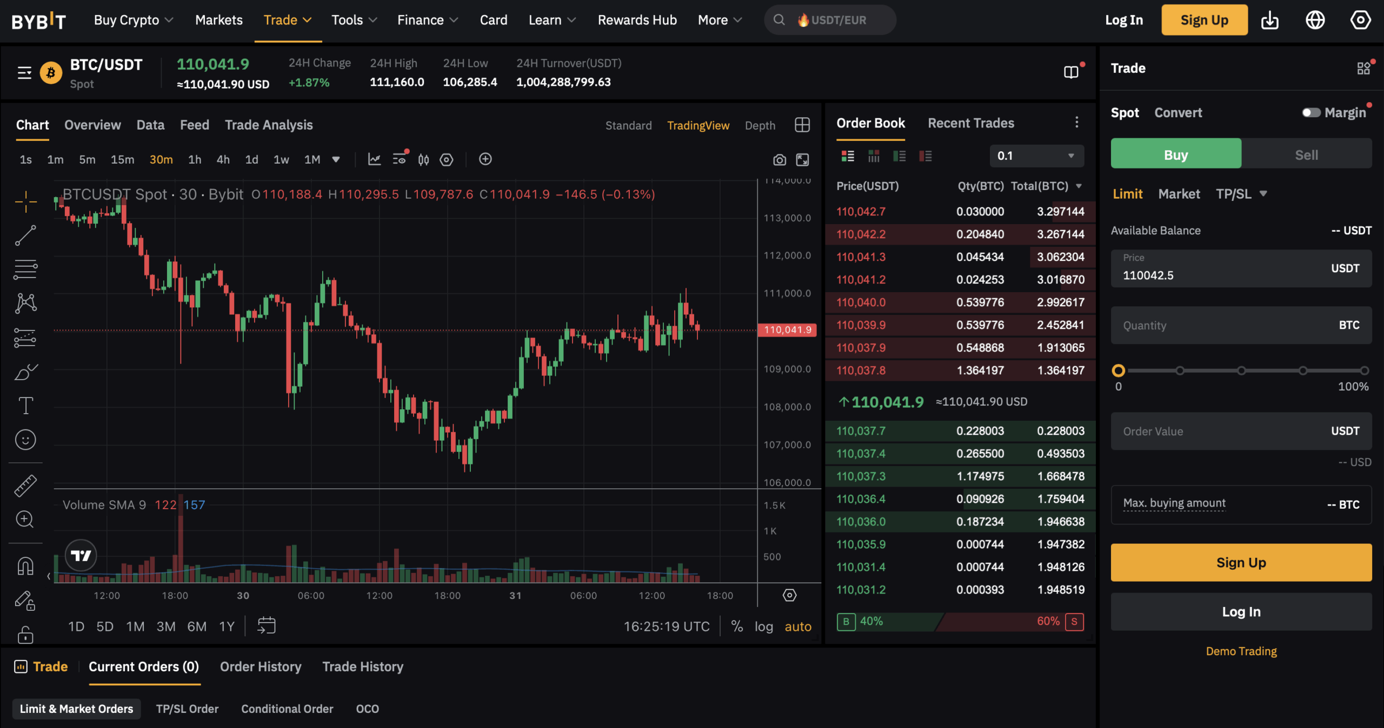Click Log In in the top header
The image size is (1384, 728).
(1124, 20)
